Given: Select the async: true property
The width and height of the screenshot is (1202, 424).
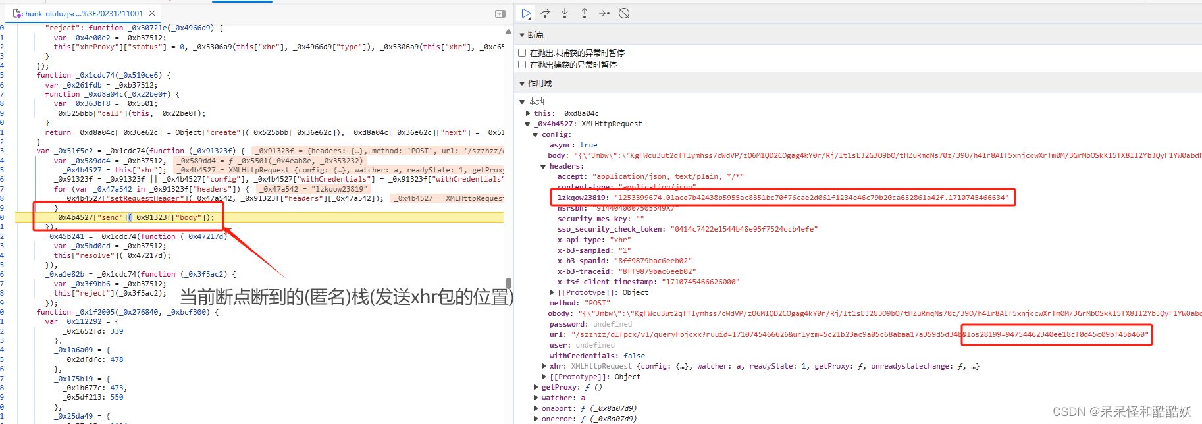Looking at the screenshot, I should pos(573,145).
